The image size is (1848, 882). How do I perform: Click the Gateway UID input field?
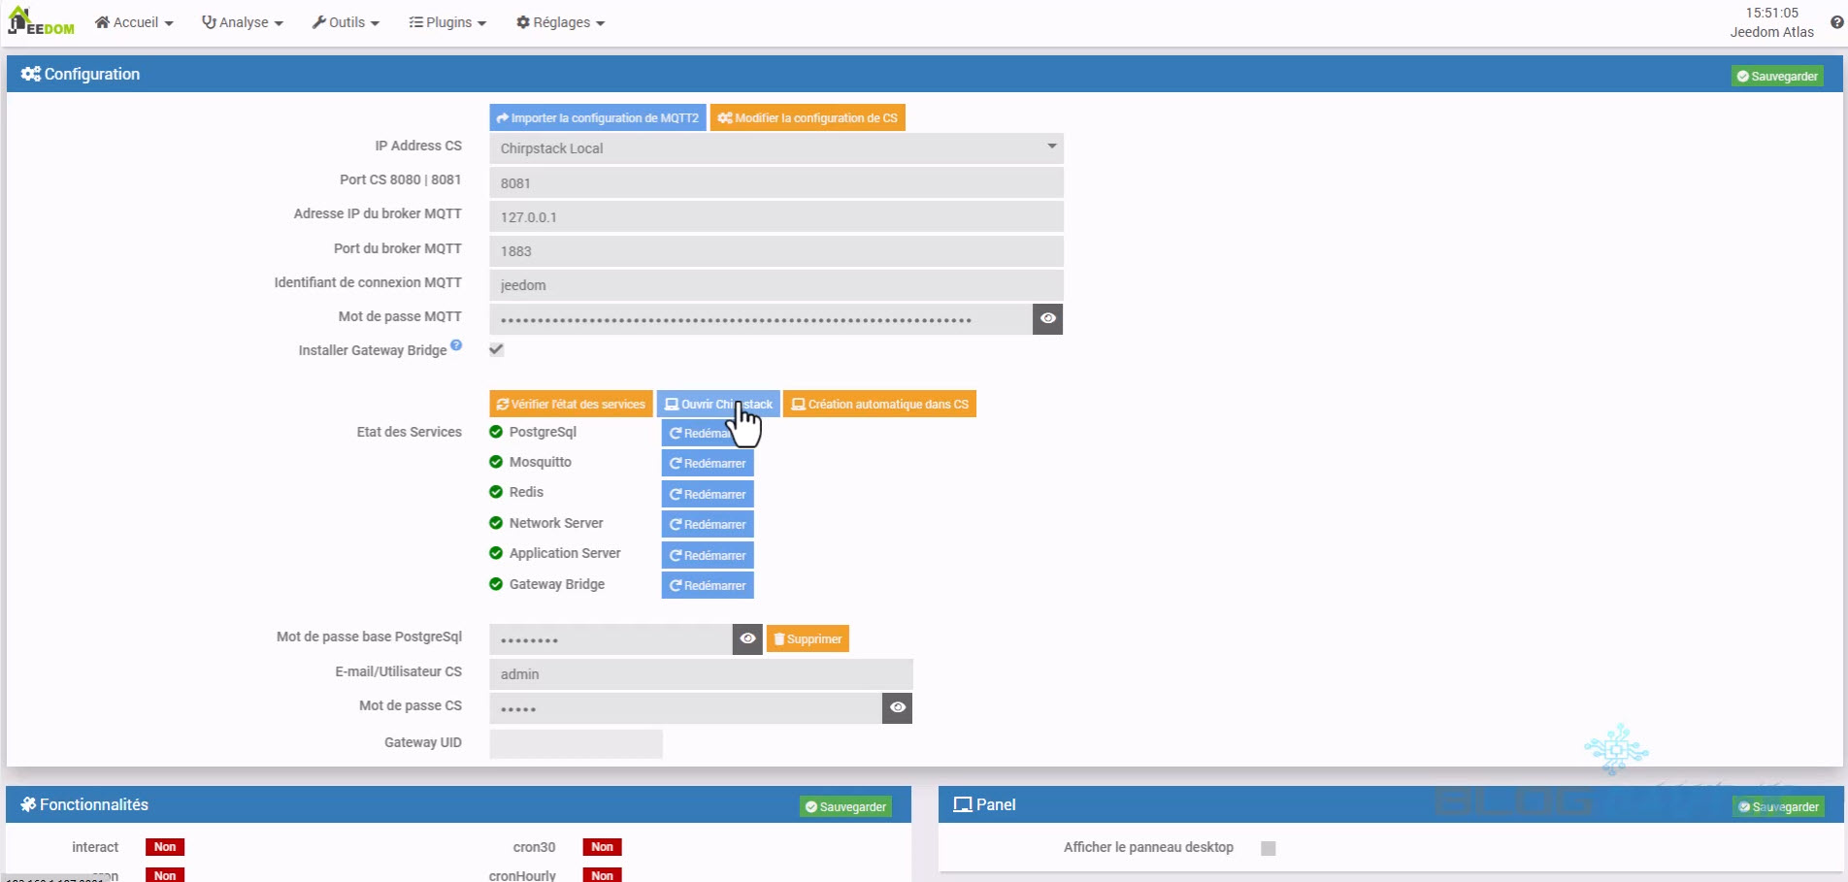(x=576, y=743)
